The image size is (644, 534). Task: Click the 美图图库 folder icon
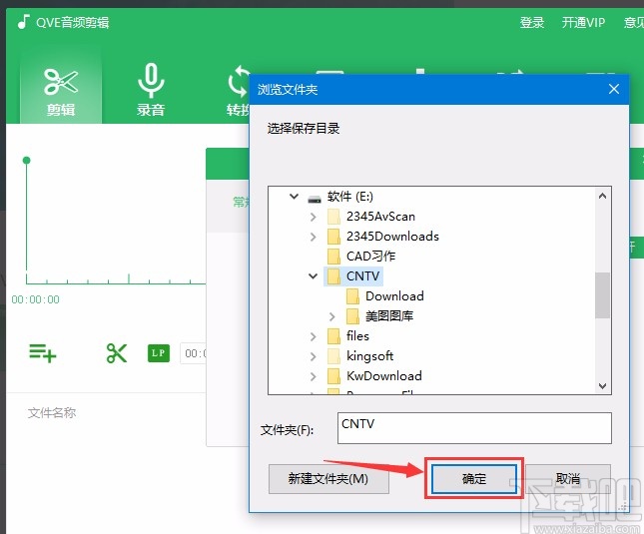(352, 316)
